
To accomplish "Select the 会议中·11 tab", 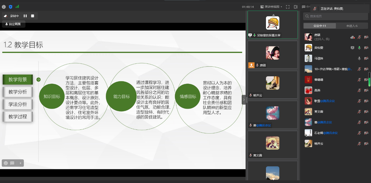I will [320, 26].
